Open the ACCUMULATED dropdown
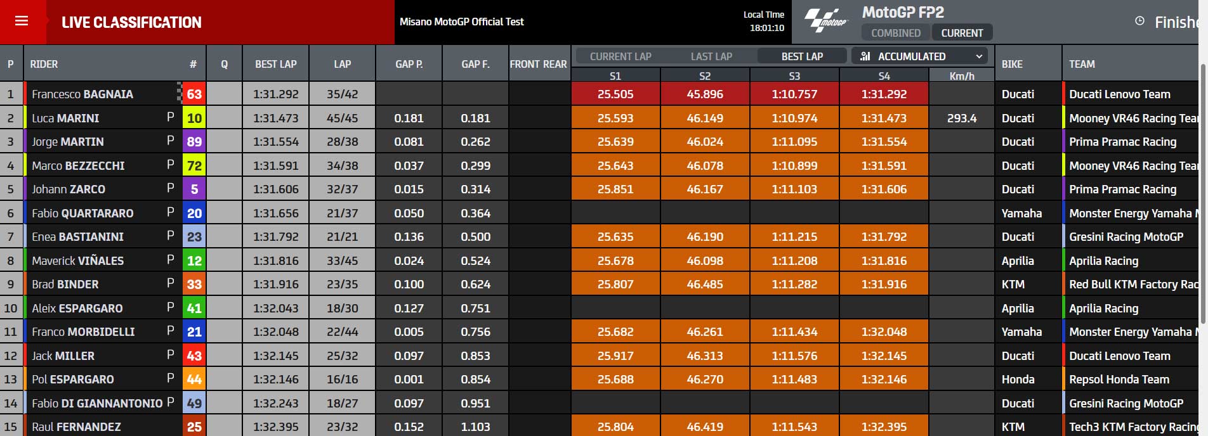 919,56
